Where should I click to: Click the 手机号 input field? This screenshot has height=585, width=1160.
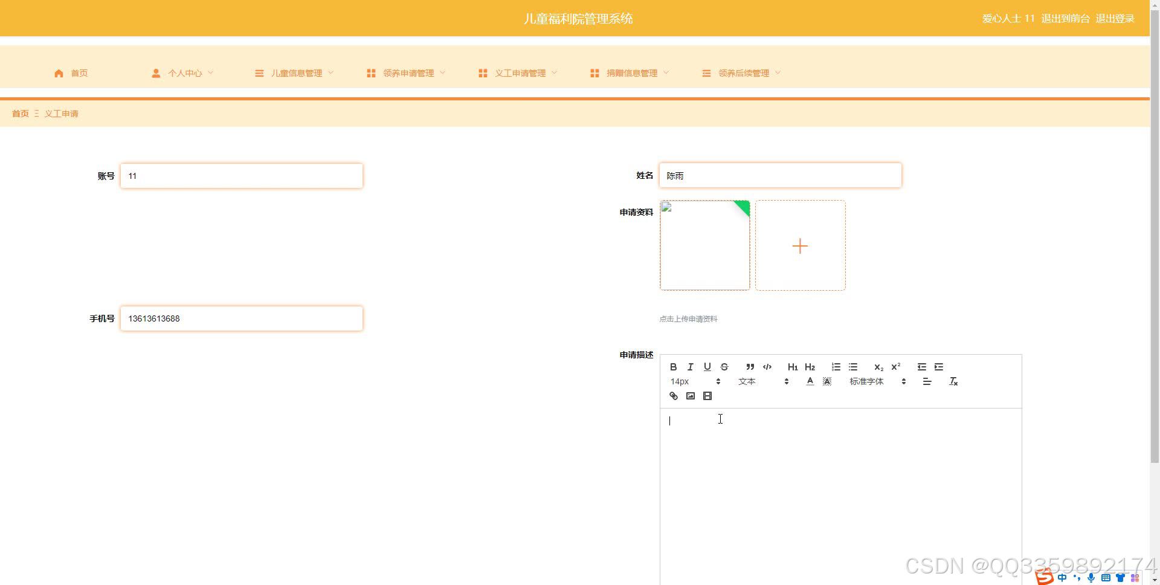click(242, 318)
